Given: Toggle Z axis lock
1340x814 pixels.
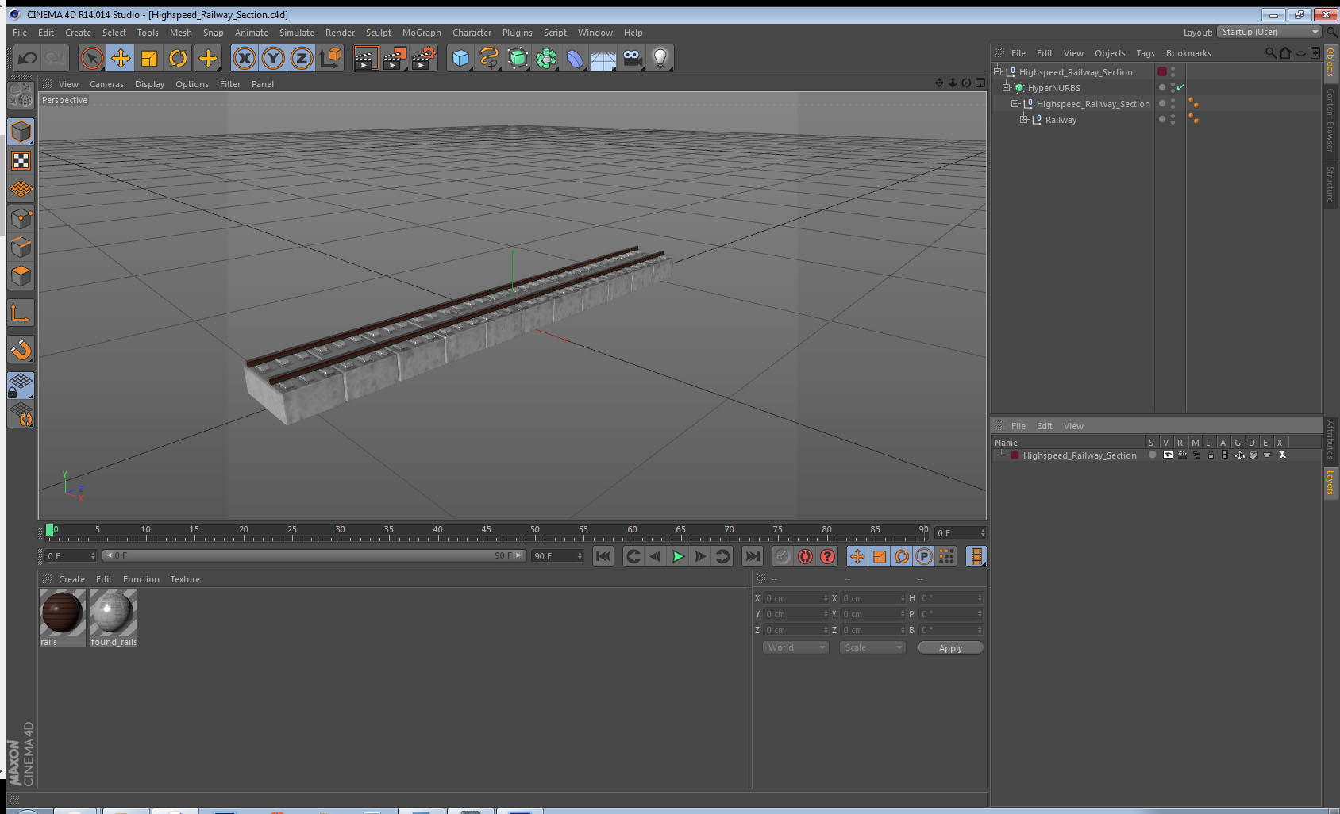Looking at the screenshot, I should pos(302,58).
